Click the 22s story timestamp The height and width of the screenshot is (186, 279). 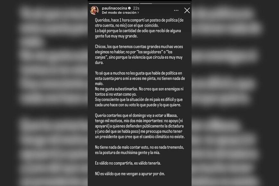[136, 8]
